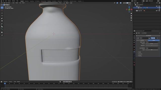
Task: Select the Move tool
Action: click(2, 13)
